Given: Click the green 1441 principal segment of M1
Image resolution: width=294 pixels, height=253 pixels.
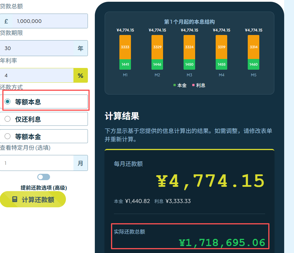Looking at the screenshot, I should [x=125, y=64].
